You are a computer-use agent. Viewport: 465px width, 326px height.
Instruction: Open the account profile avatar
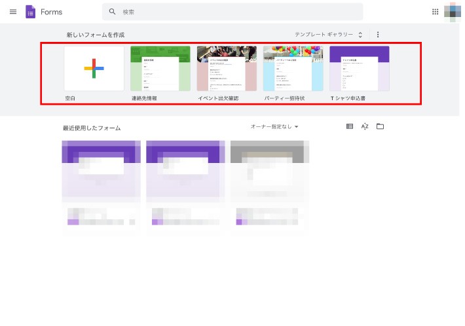(453, 12)
